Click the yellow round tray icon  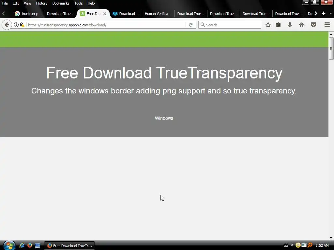pyautogui.click(x=298, y=245)
